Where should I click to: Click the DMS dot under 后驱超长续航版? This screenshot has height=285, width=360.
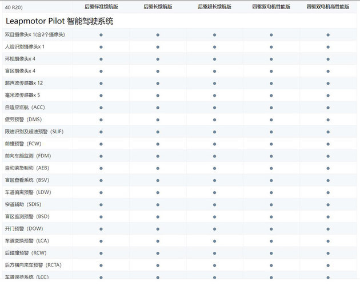click(214, 120)
